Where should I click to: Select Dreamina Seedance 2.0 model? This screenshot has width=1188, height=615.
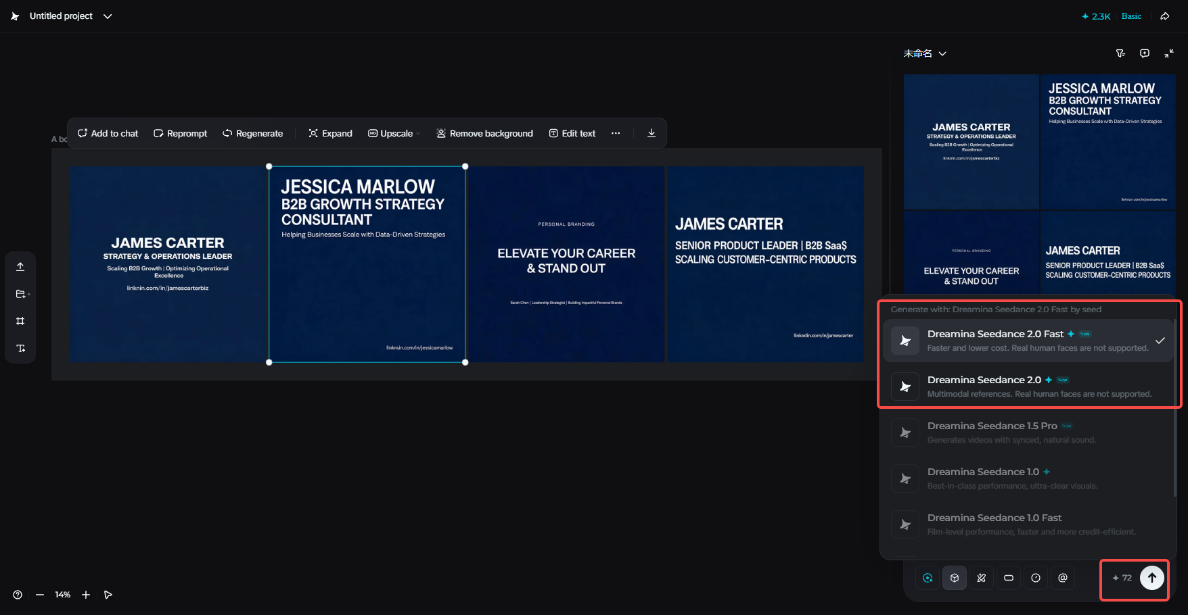coord(1028,387)
